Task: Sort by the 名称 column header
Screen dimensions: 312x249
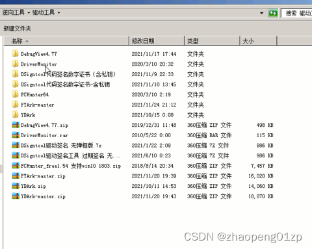Action: point(66,41)
